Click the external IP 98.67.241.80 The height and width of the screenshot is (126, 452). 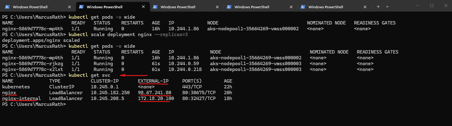coord(155,93)
